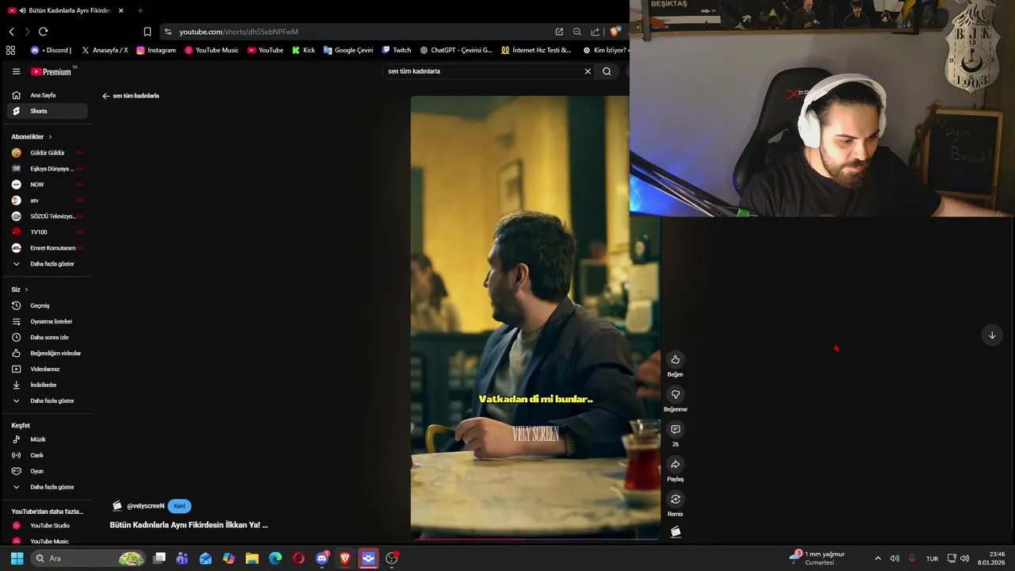Open Microsoft Edge from the taskbar
The width and height of the screenshot is (1015, 571).
coord(275,558)
